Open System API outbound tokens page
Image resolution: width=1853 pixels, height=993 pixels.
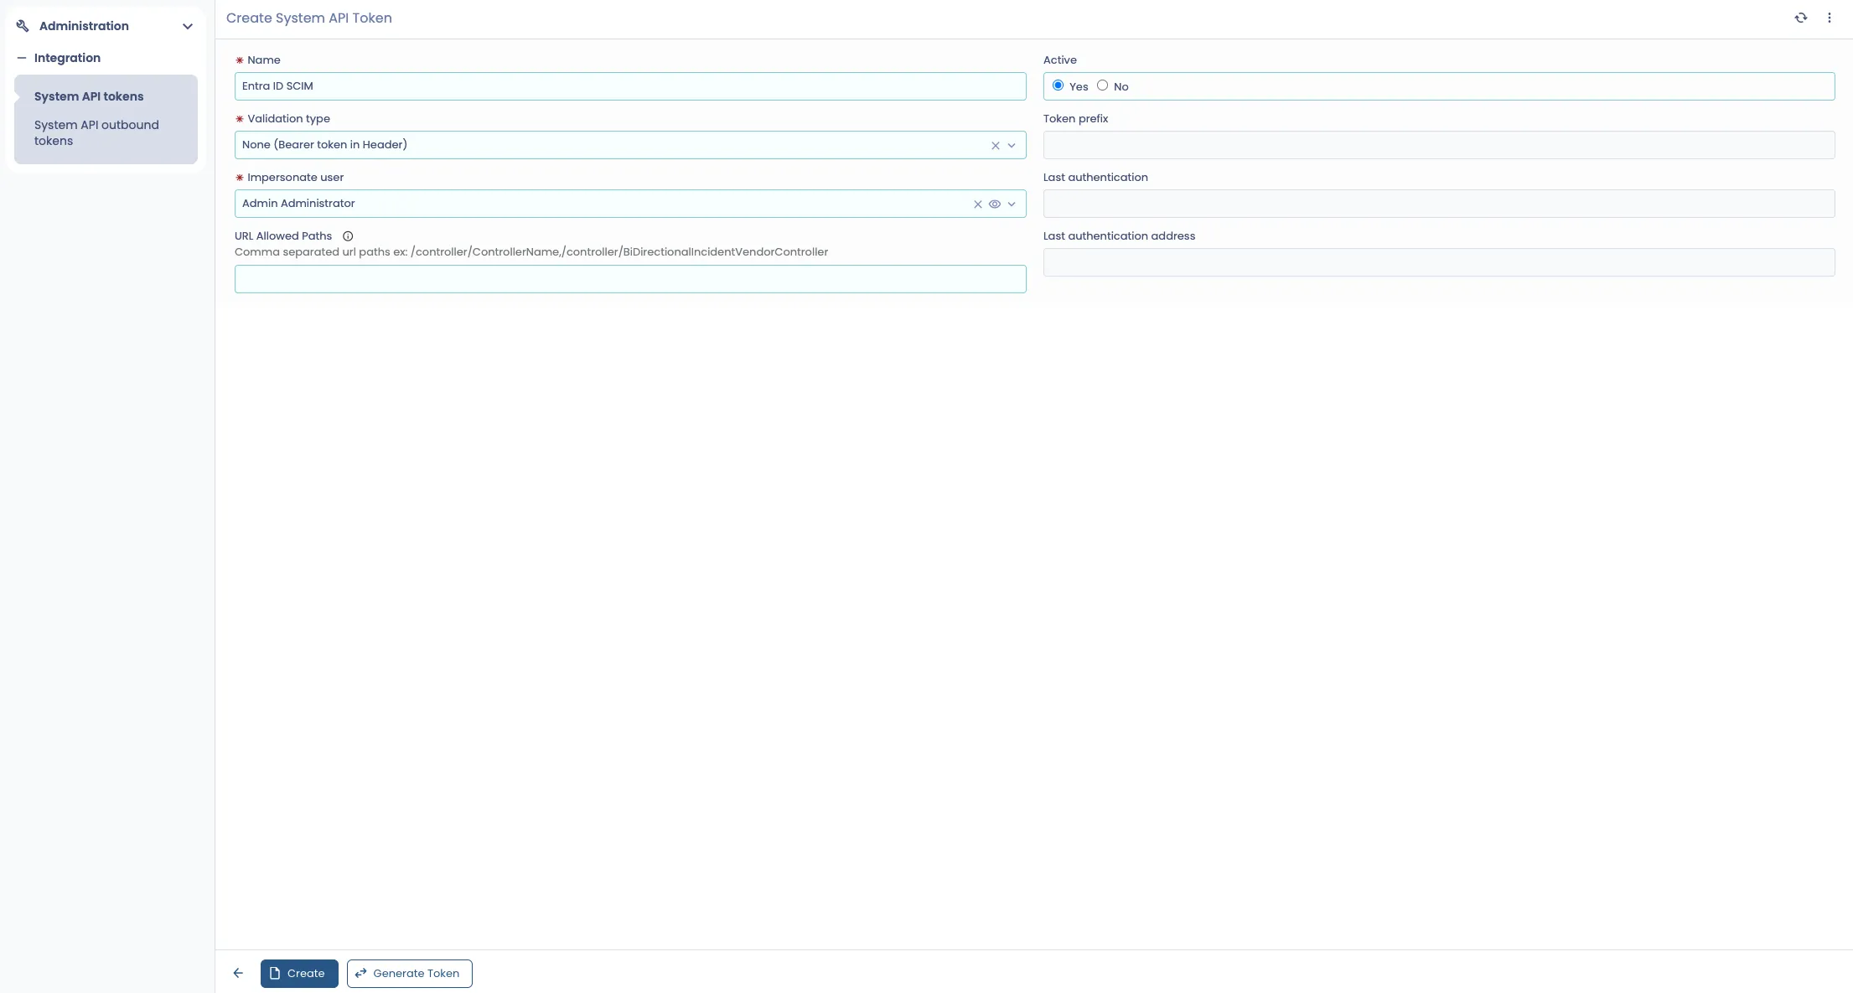(96, 132)
